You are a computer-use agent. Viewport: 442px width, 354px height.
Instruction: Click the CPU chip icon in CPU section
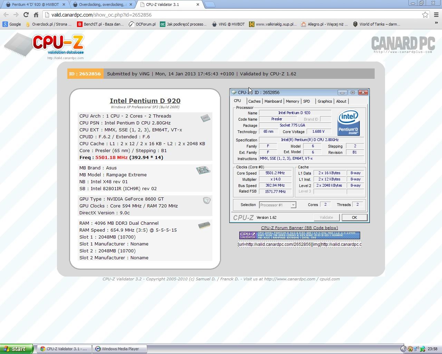205,118
